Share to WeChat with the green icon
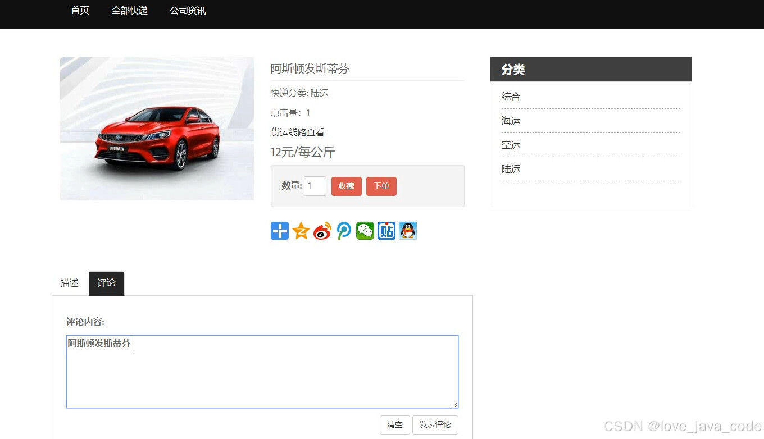This screenshot has height=439, width=764. [x=365, y=231]
